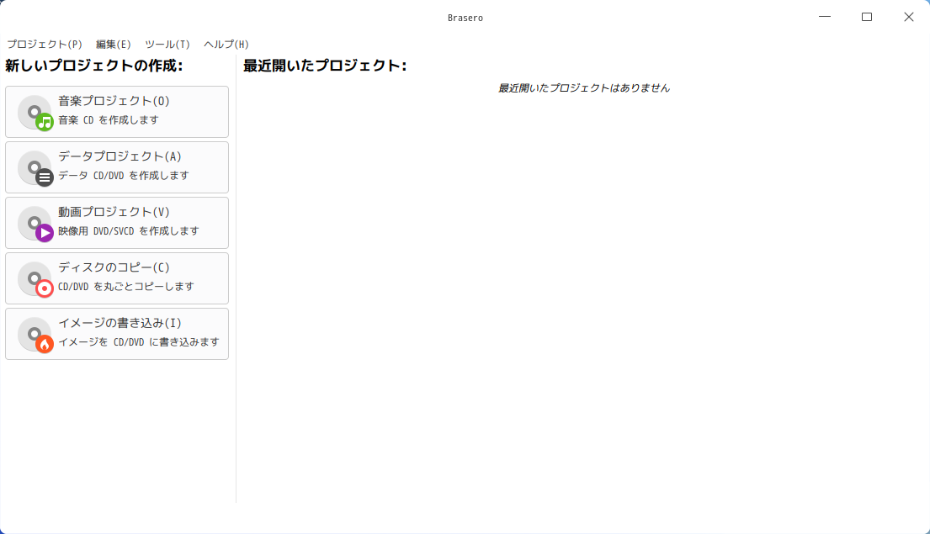This screenshot has width=930, height=534.
Task: Select ディスクのコピー(C) button
Action: (x=117, y=278)
